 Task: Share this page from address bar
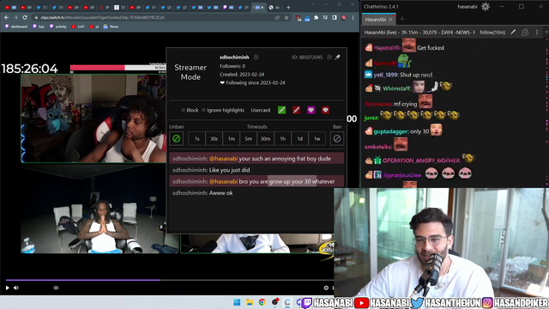point(277,17)
